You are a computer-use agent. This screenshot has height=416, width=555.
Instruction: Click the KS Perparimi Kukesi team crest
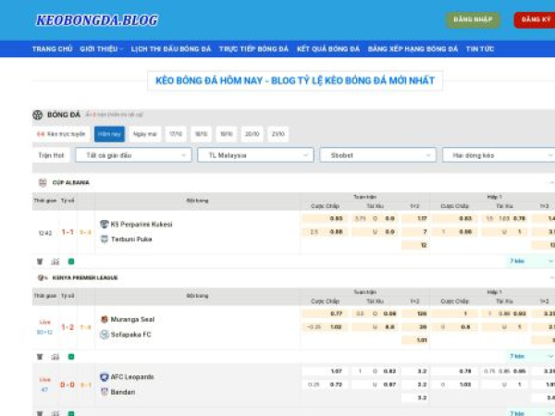click(105, 224)
